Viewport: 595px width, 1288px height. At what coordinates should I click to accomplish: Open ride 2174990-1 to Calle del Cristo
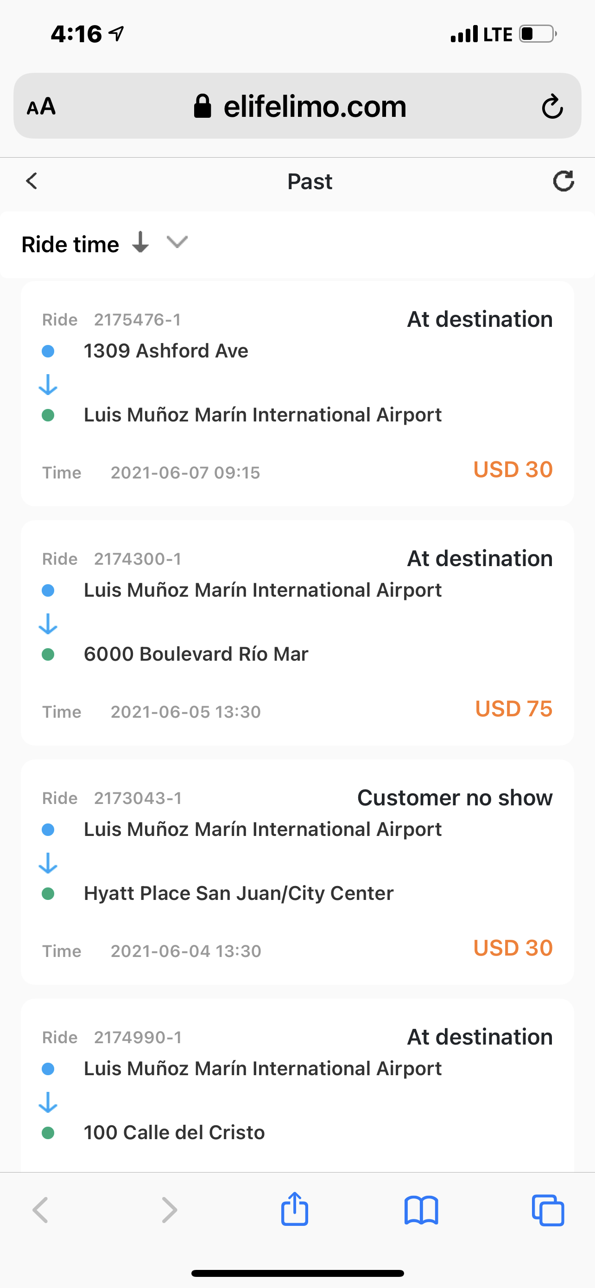(x=297, y=1085)
